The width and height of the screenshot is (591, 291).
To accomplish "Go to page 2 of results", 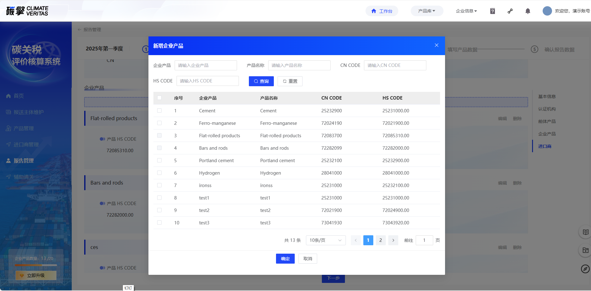I will point(380,240).
